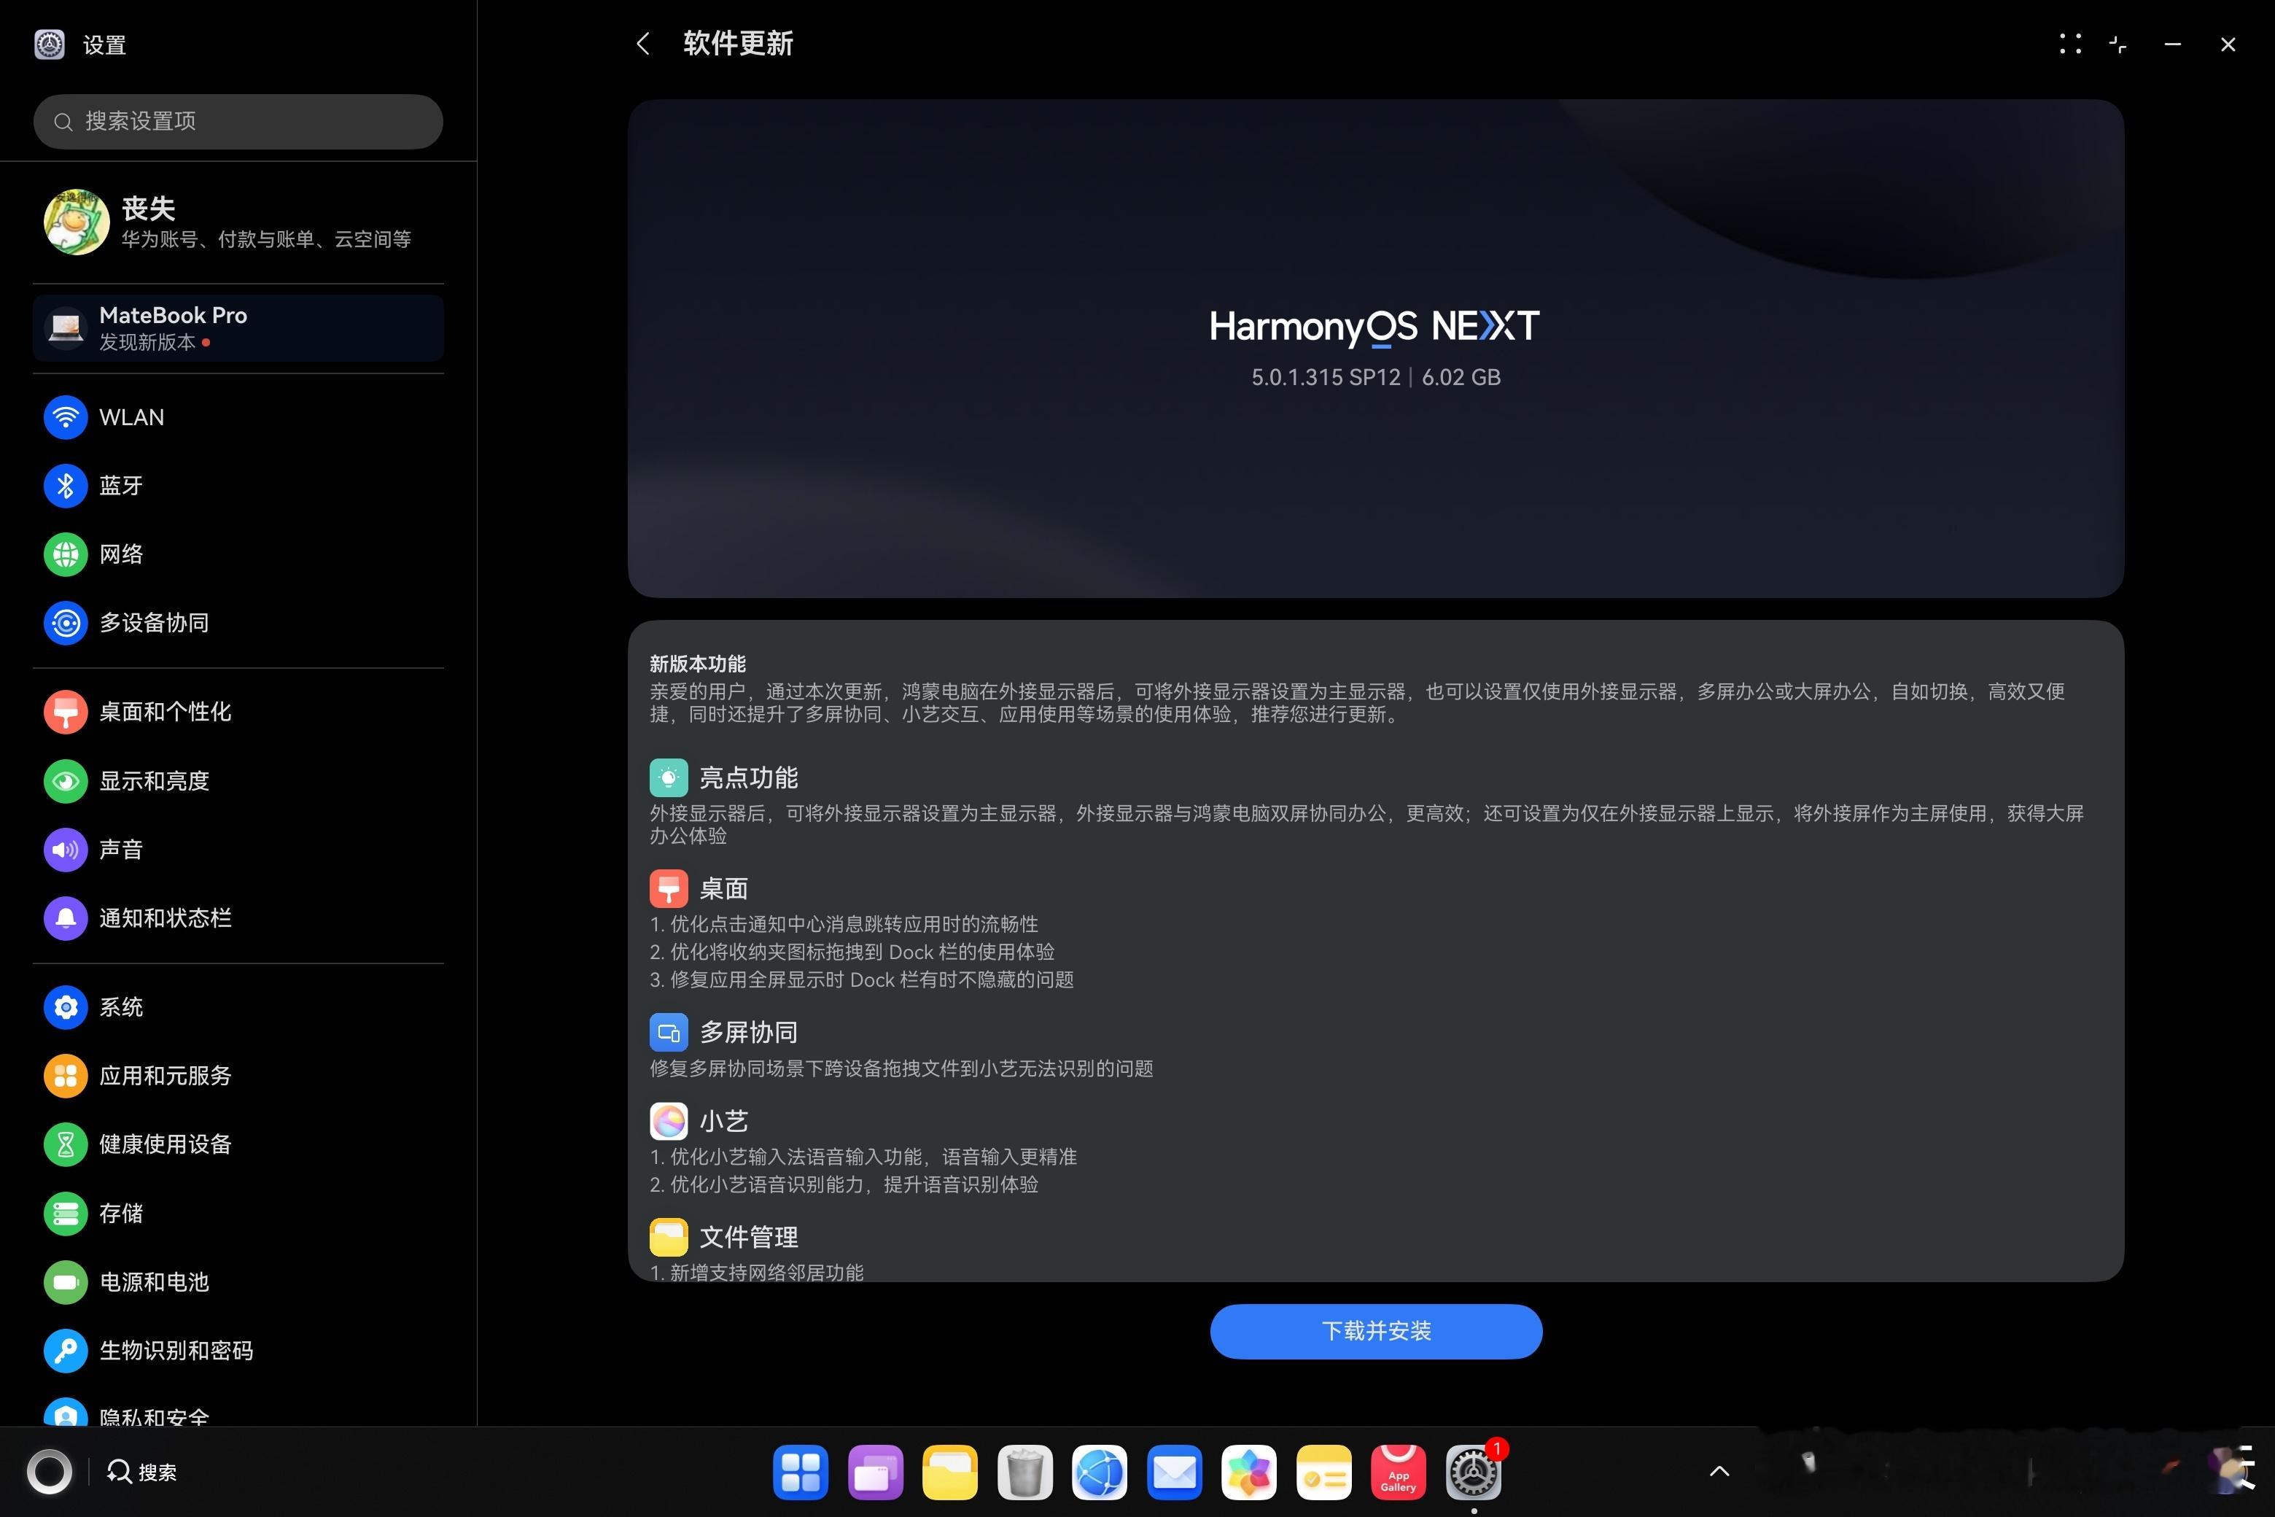Open 应用和元服务 settings

(238, 1076)
